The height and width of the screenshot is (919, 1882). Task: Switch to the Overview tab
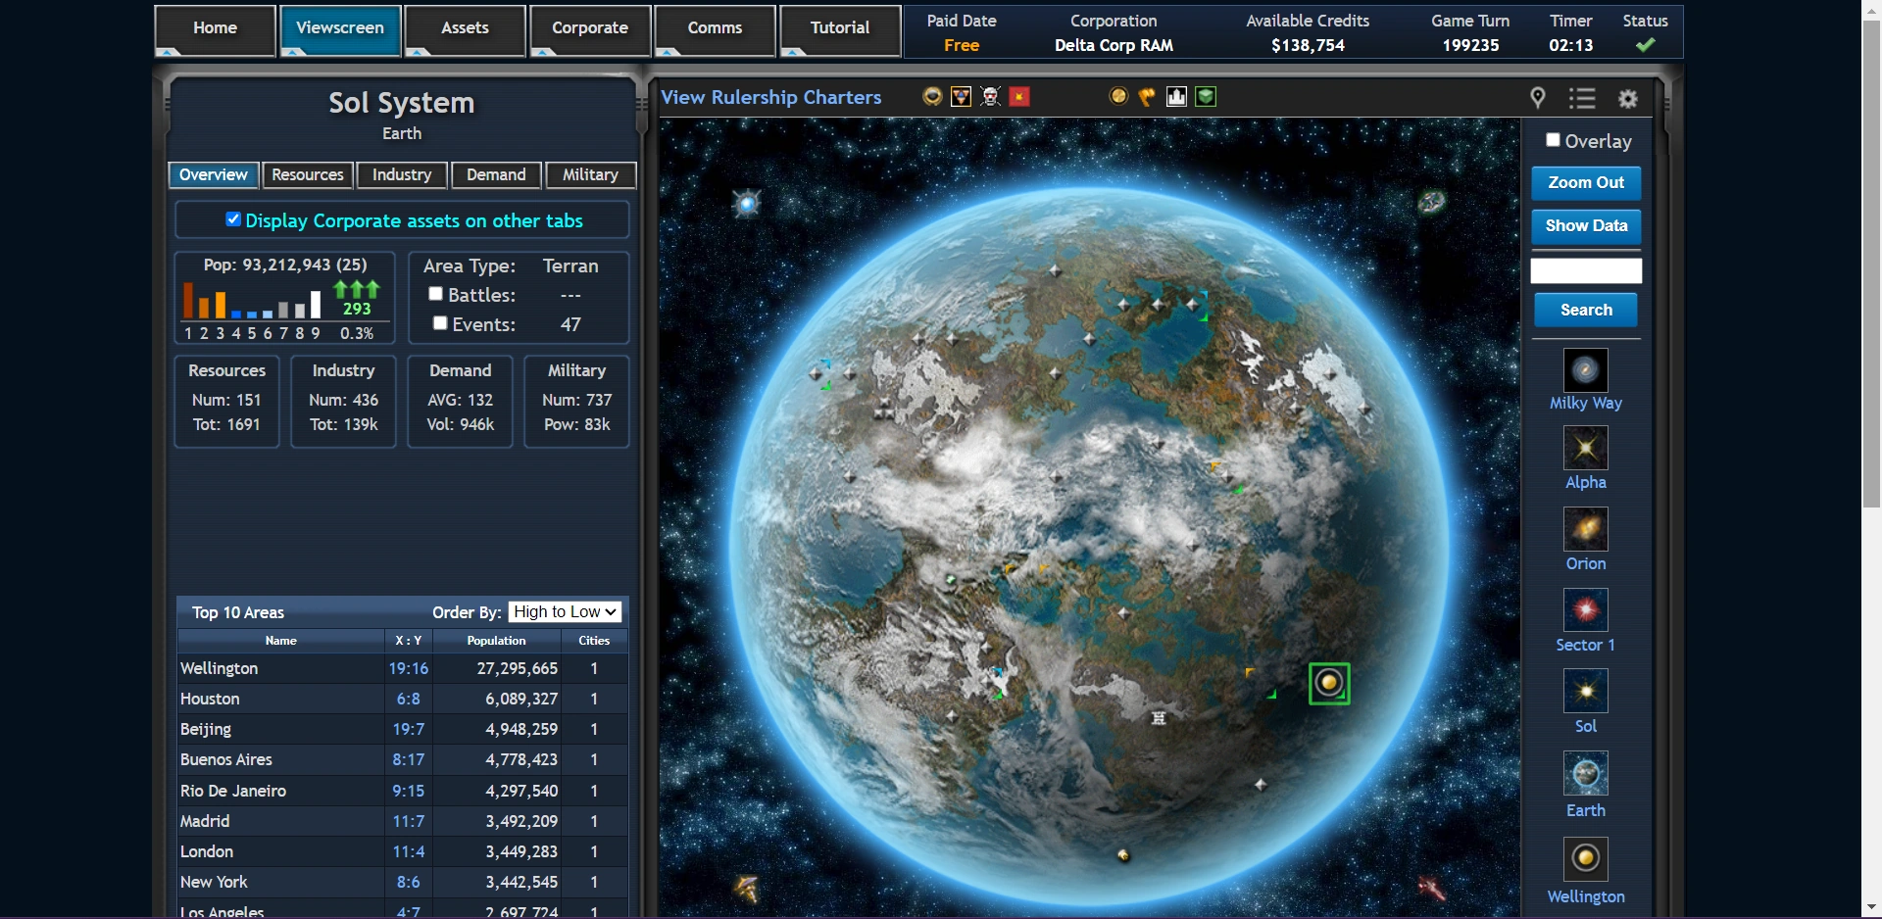[x=214, y=175]
